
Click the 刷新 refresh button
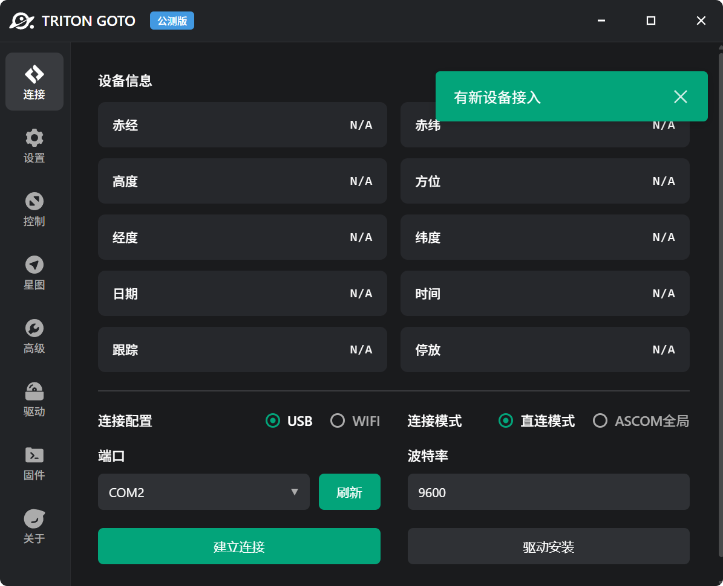[x=350, y=492]
